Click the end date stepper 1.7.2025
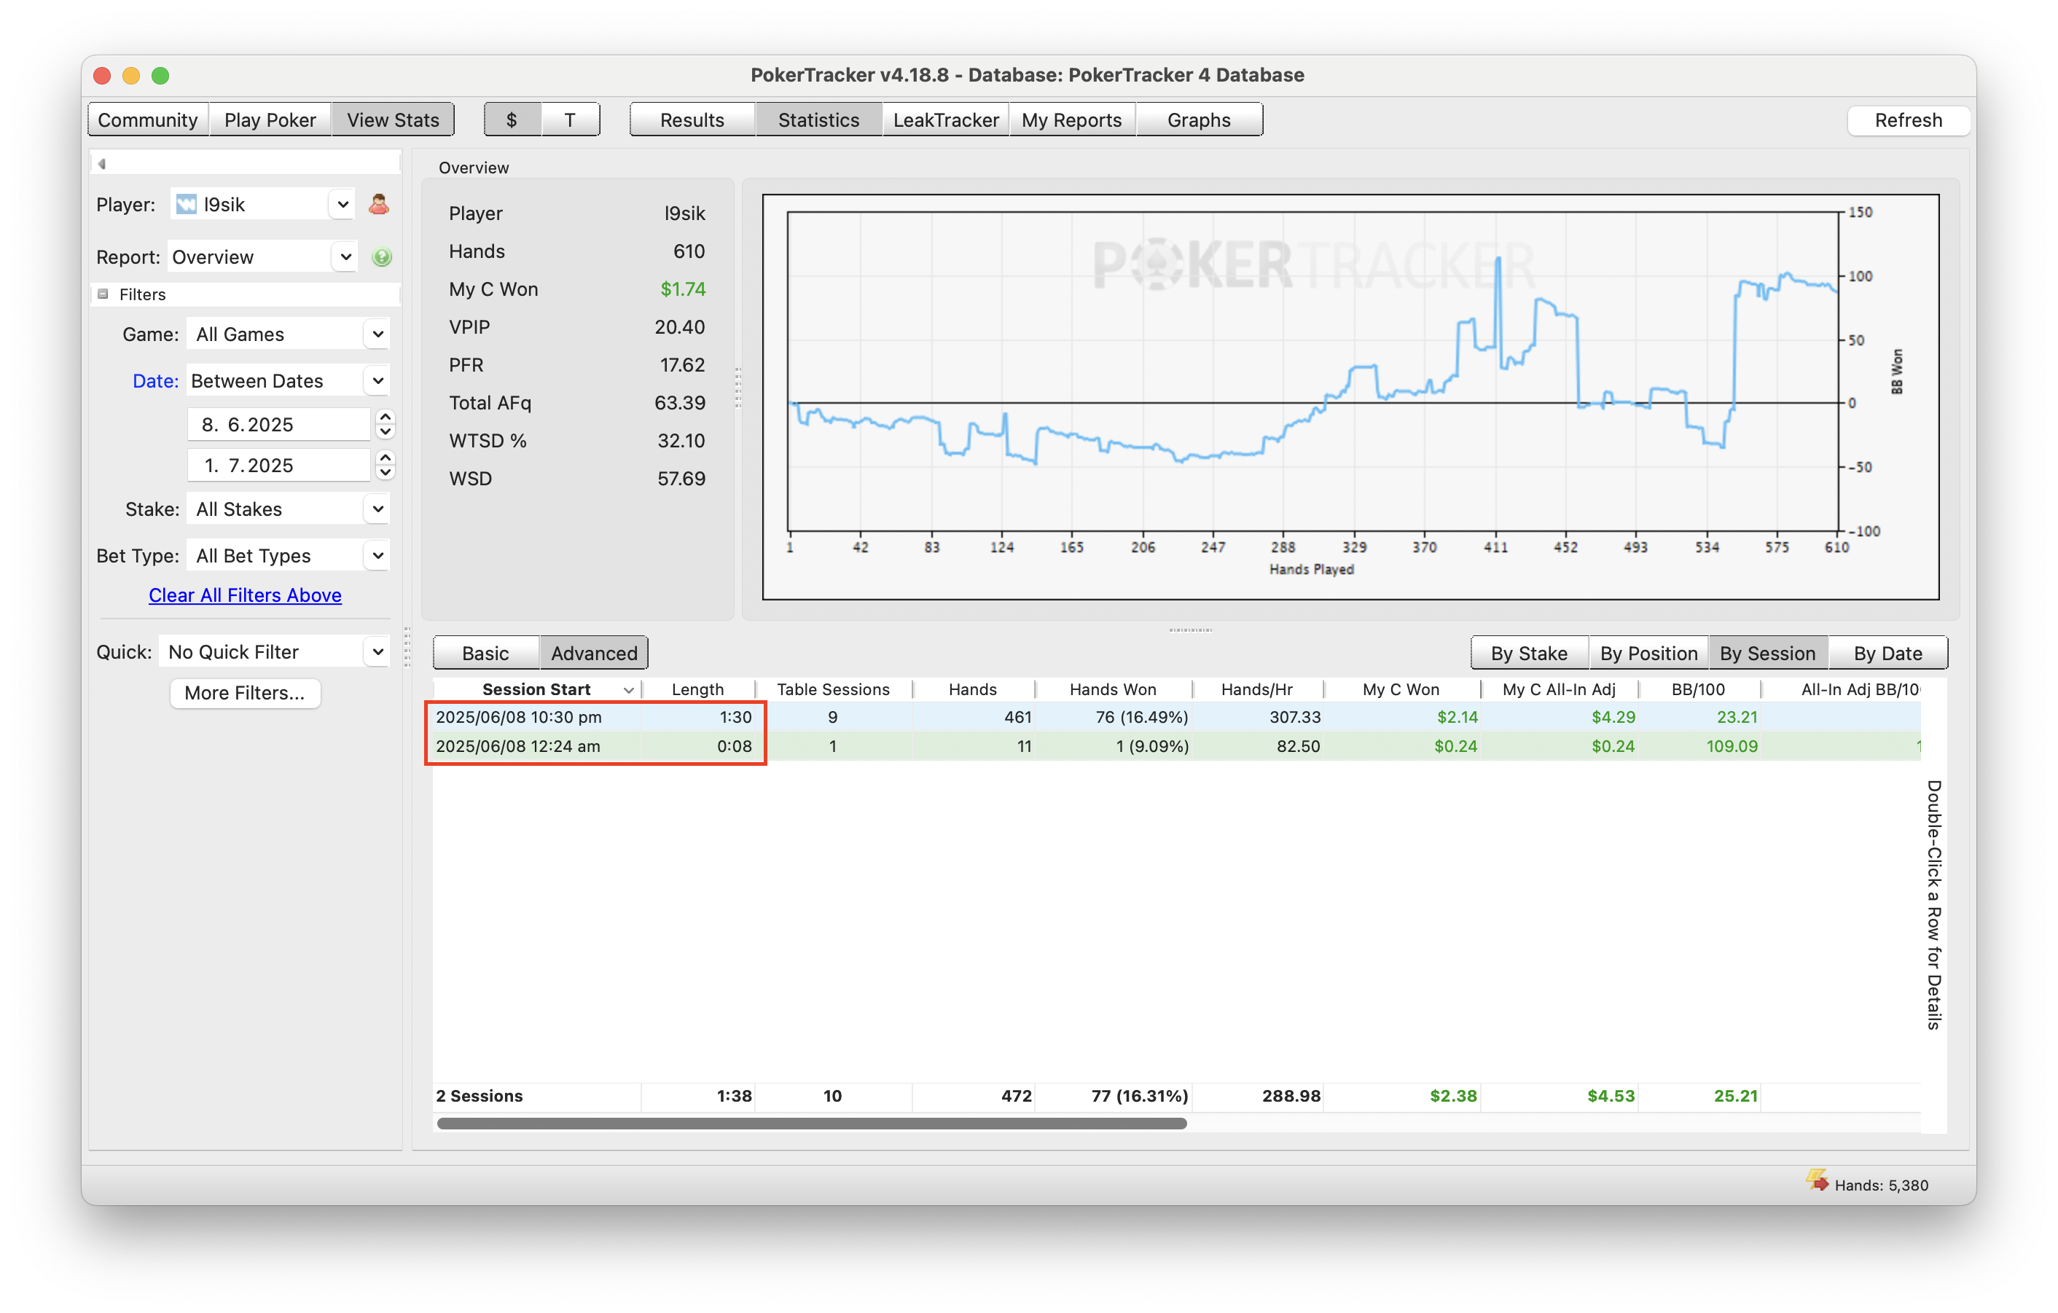This screenshot has width=2058, height=1313. pyautogui.click(x=386, y=466)
